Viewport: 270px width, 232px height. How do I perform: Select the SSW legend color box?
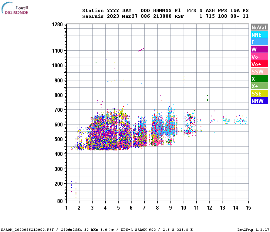coord(259,72)
